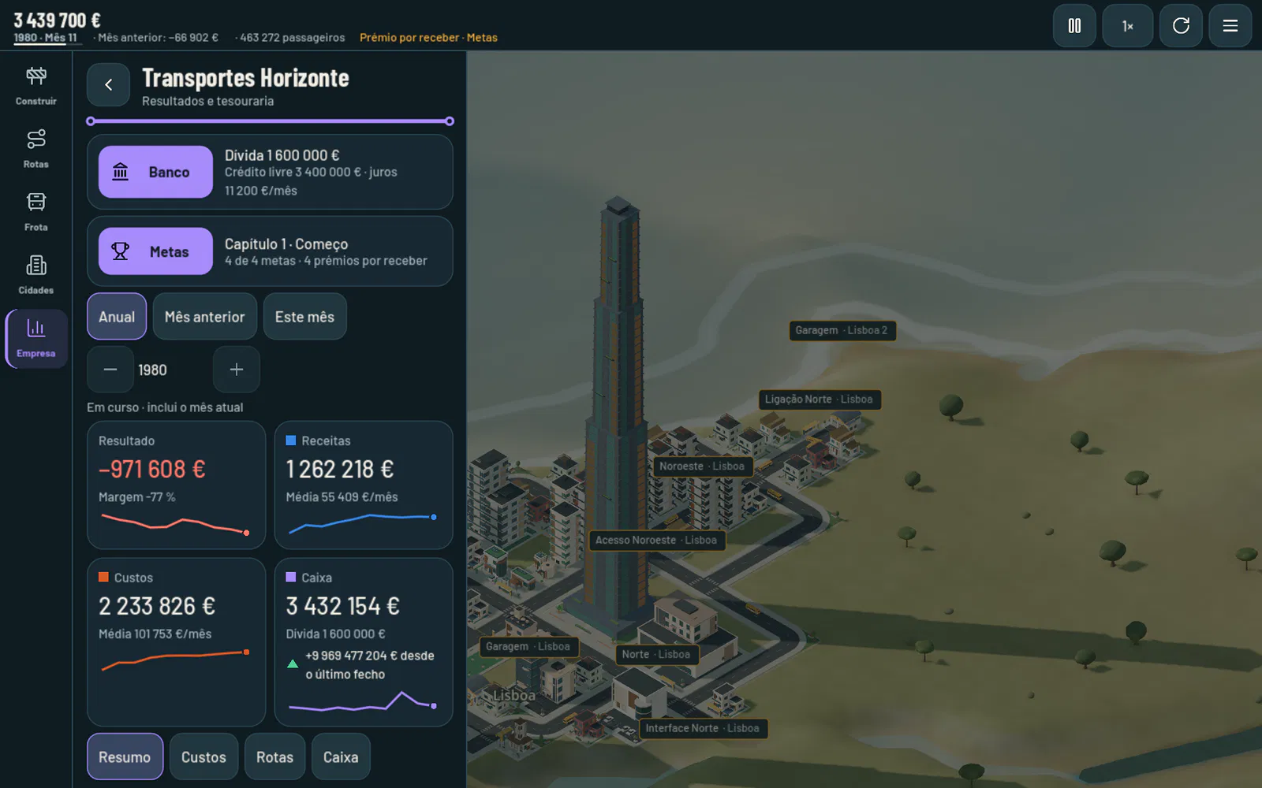Select the Noroeste Lisboa map label
The height and width of the screenshot is (788, 1262).
point(702,466)
